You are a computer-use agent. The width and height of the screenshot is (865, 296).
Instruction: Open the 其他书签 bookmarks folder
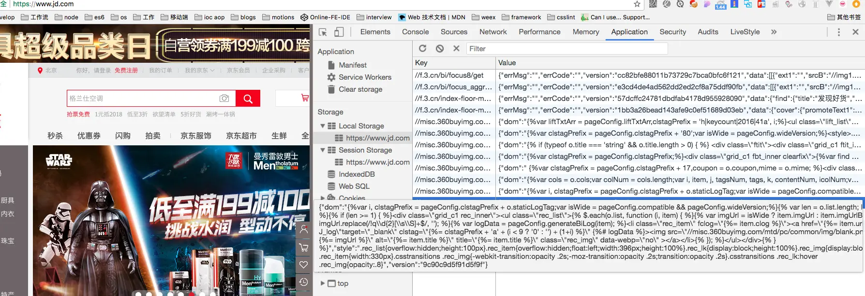(x=844, y=17)
